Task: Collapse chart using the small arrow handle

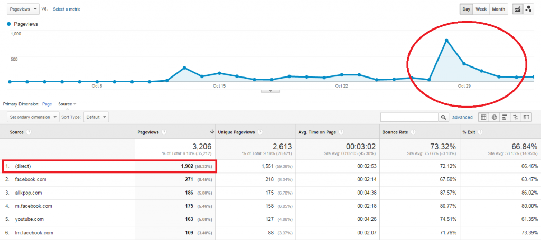Action: coord(270,91)
